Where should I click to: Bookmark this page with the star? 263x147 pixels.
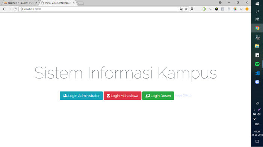point(186,9)
